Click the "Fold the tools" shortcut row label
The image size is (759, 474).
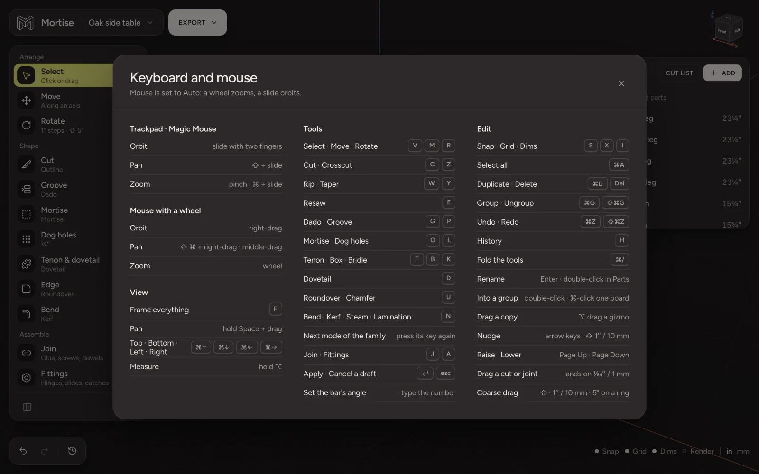[x=500, y=260]
